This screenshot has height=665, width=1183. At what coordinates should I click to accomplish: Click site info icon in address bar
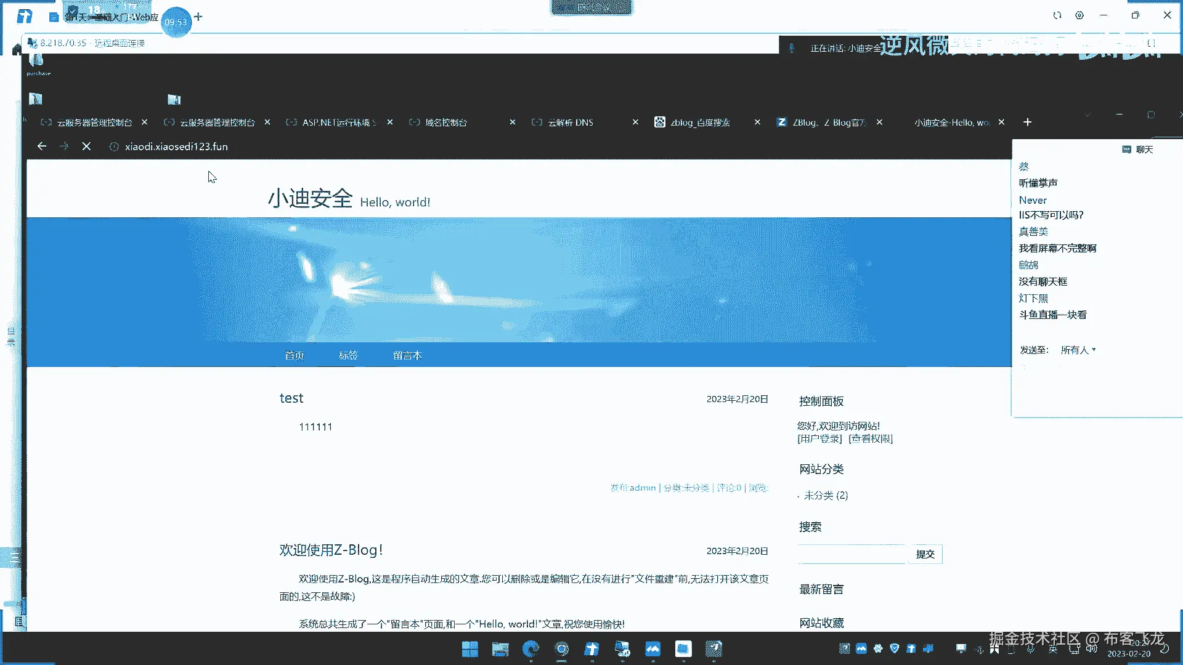coord(113,147)
